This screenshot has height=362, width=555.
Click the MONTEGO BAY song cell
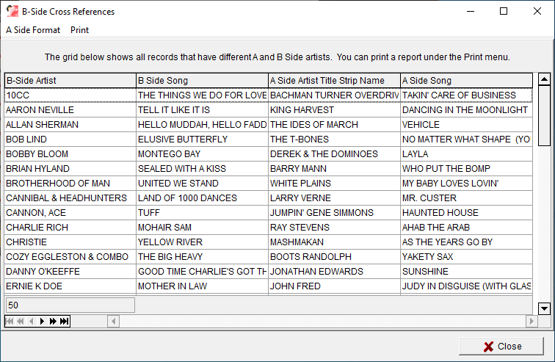202,154
